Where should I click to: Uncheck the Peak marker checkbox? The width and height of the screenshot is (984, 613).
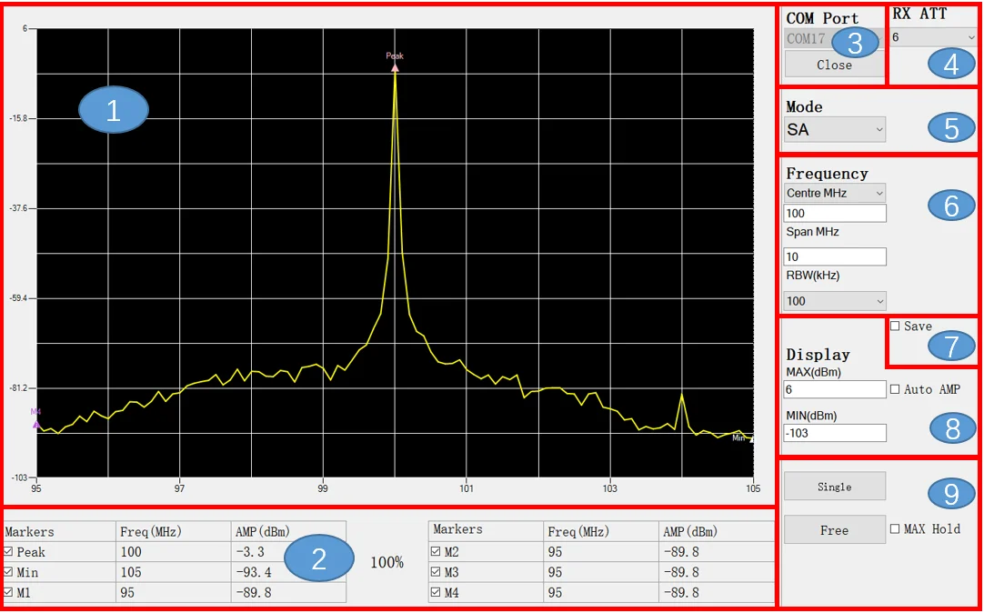click(9, 553)
